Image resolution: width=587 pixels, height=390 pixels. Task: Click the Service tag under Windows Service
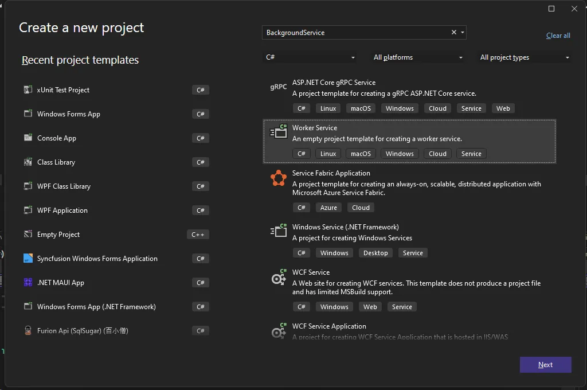click(x=413, y=253)
